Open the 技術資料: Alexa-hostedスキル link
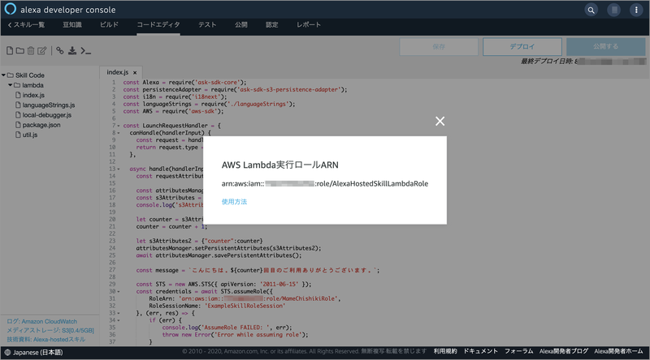This screenshot has width=650, height=360. [46, 340]
